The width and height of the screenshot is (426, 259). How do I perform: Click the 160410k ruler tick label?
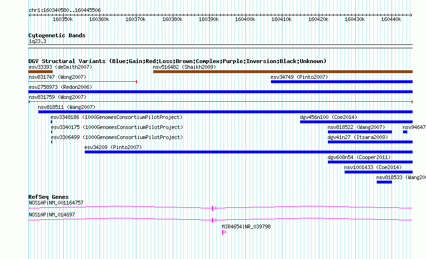pos(281,20)
